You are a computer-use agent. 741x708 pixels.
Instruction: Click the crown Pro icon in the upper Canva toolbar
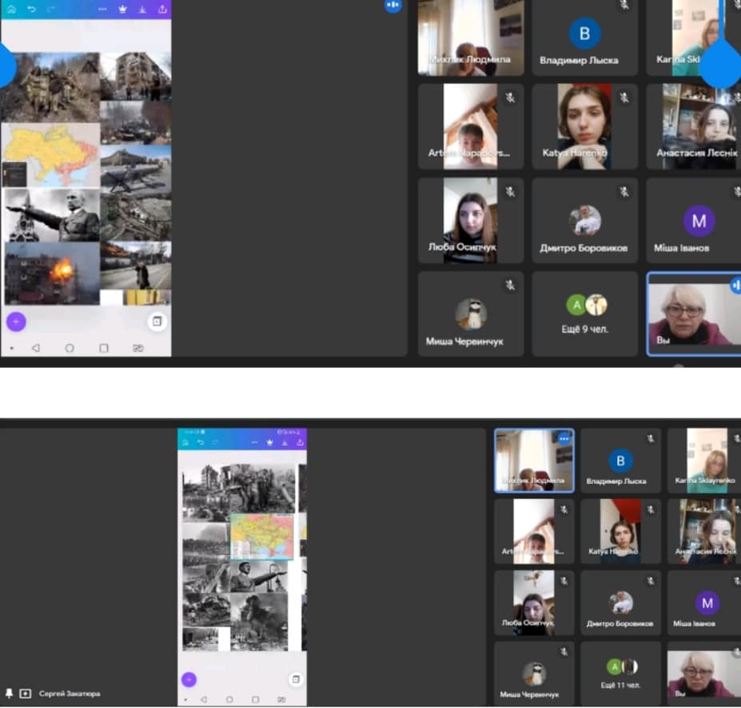[x=122, y=10]
